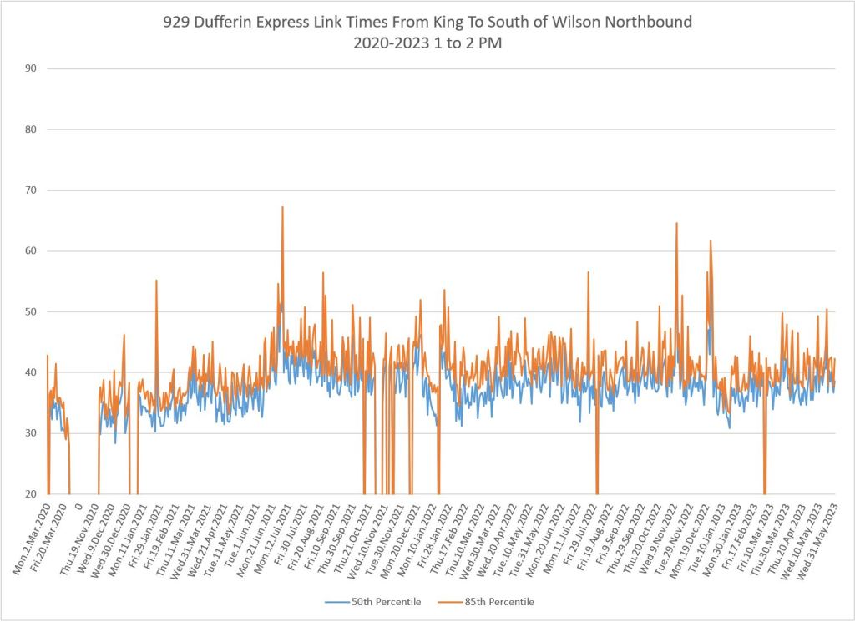Viewport: 855px width, 622px height.
Task: Select the subtitle 2020-2023 1 to 2 PM
Action: pyautogui.click(x=427, y=43)
